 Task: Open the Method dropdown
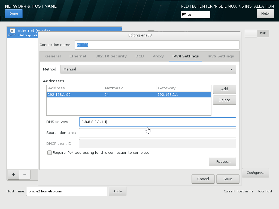tap(148, 69)
